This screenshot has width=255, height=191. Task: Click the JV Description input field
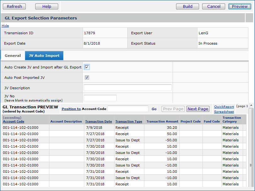click(x=128, y=88)
